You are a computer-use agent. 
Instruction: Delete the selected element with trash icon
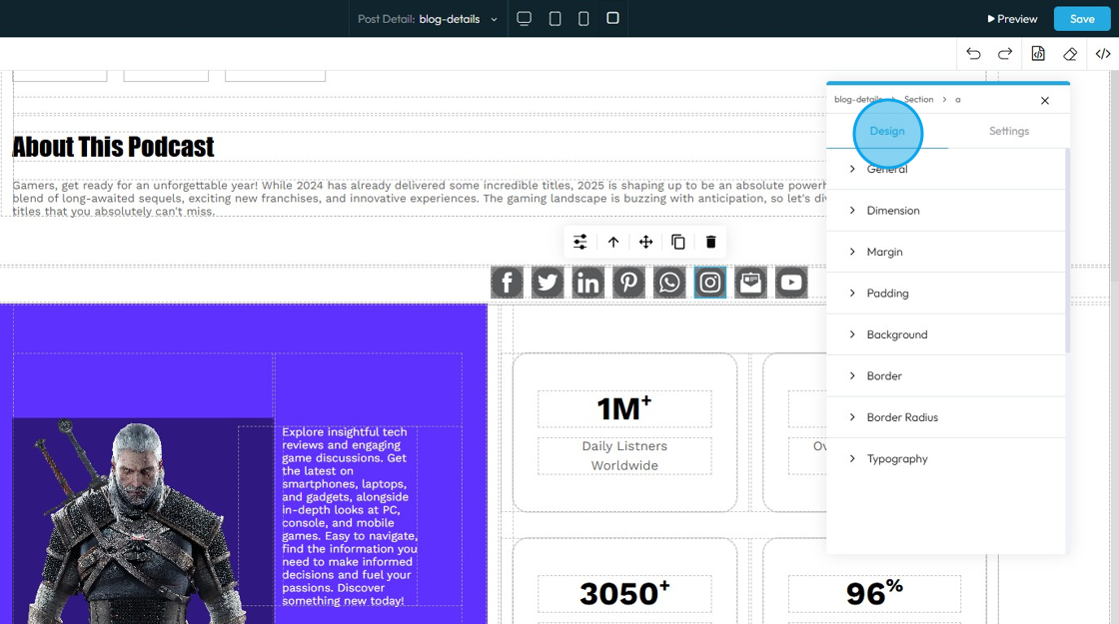pos(710,242)
